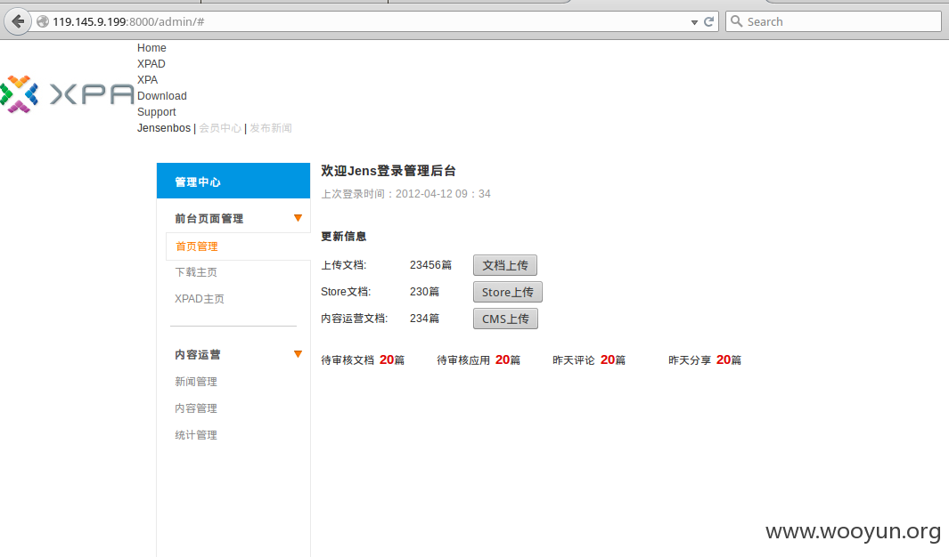Open the Download navigation link
Image resolution: width=949 pixels, height=557 pixels.
161,96
